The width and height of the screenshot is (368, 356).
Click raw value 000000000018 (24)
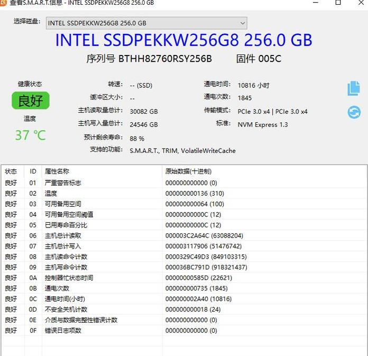coord(193,309)
